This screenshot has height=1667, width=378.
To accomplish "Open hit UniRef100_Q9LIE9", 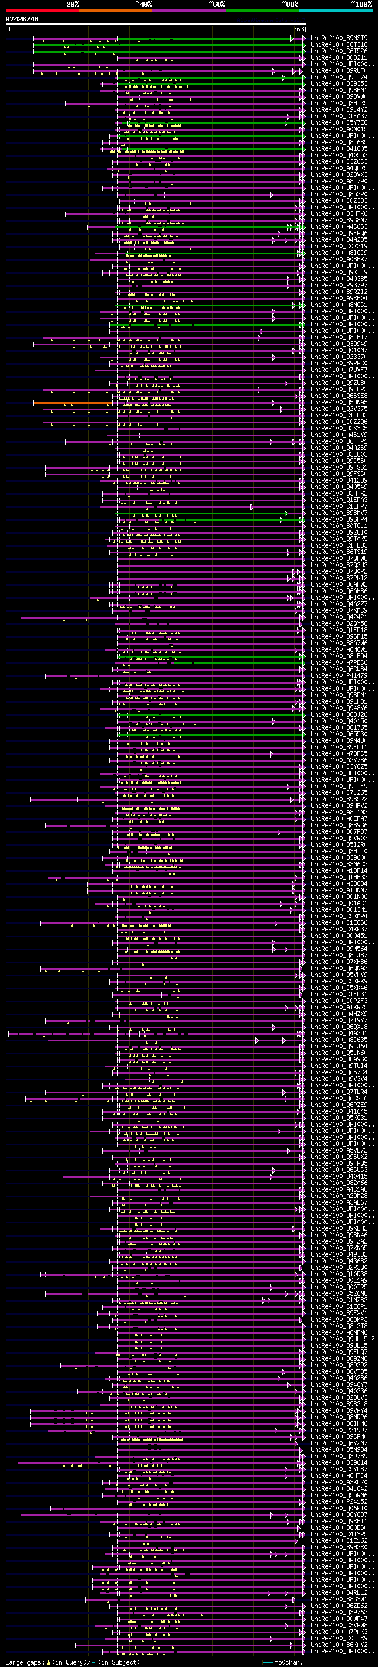I will [x=339, y=786].
